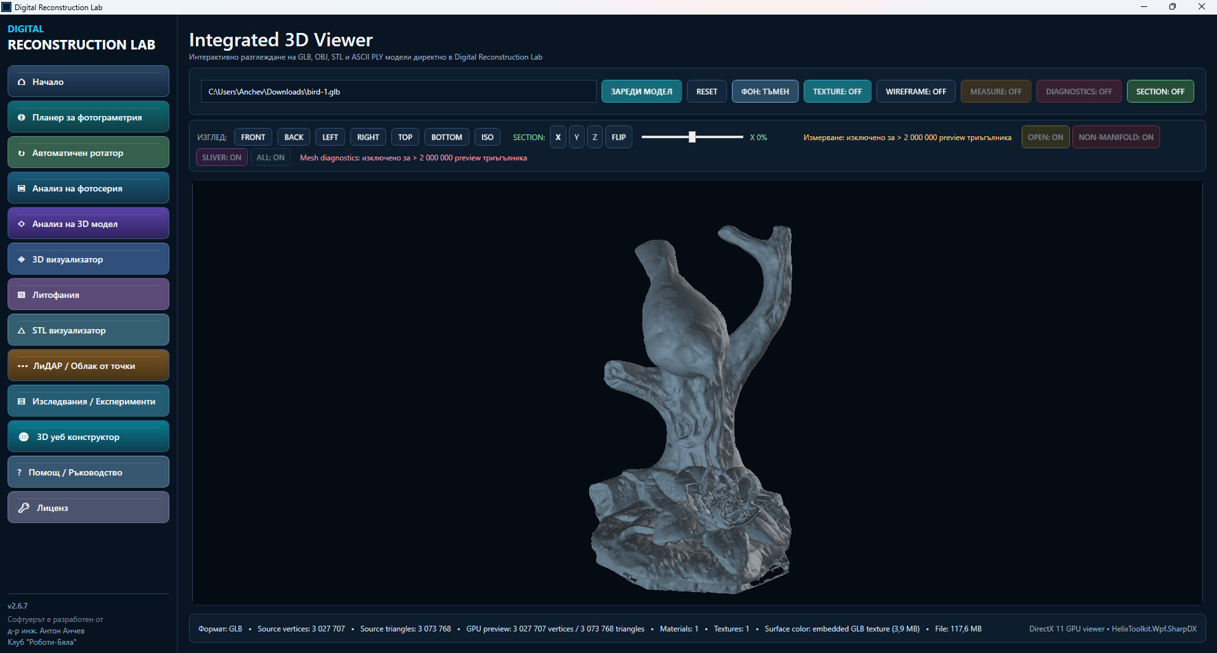Toggle the ALL: ON filter
The height and width of the screenshot is (653, 1217).
coord(270,157)
